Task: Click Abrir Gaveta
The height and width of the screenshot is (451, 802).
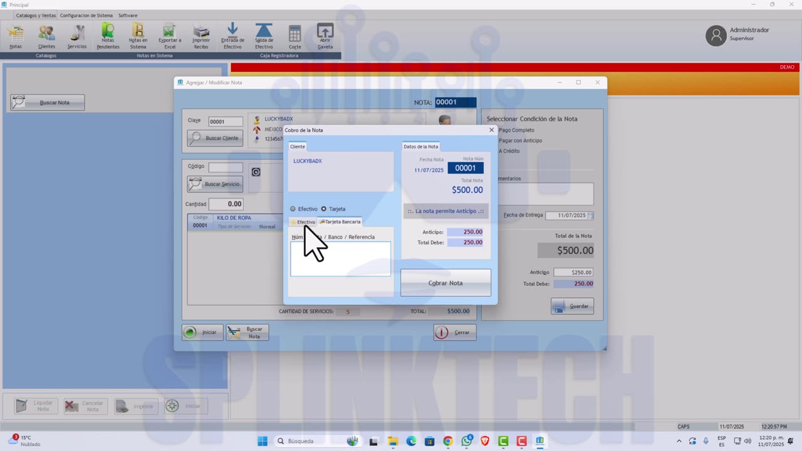Action: click(325, 37)
